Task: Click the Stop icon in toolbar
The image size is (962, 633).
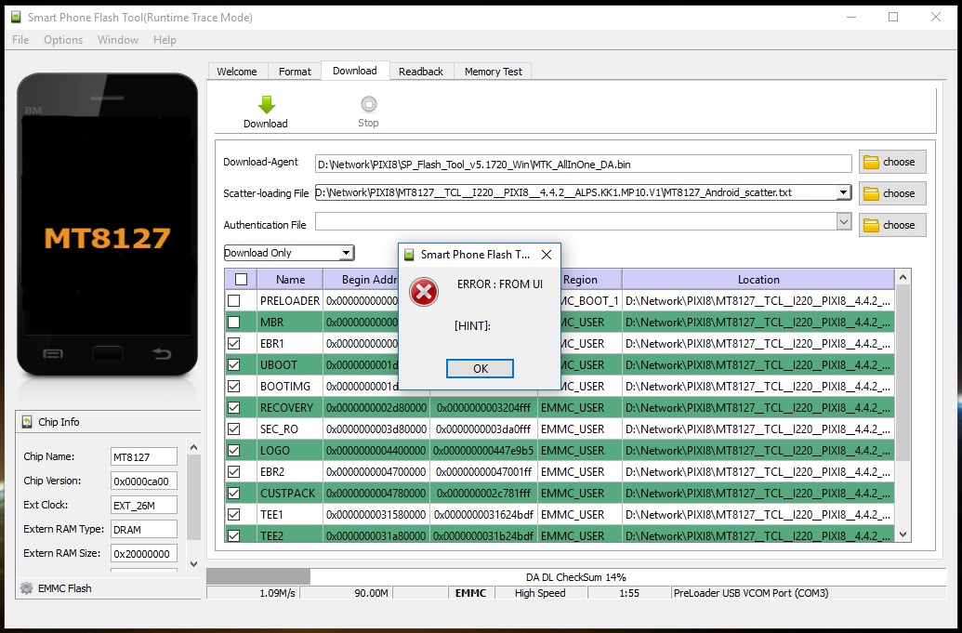Action: [x=368, y=104]
